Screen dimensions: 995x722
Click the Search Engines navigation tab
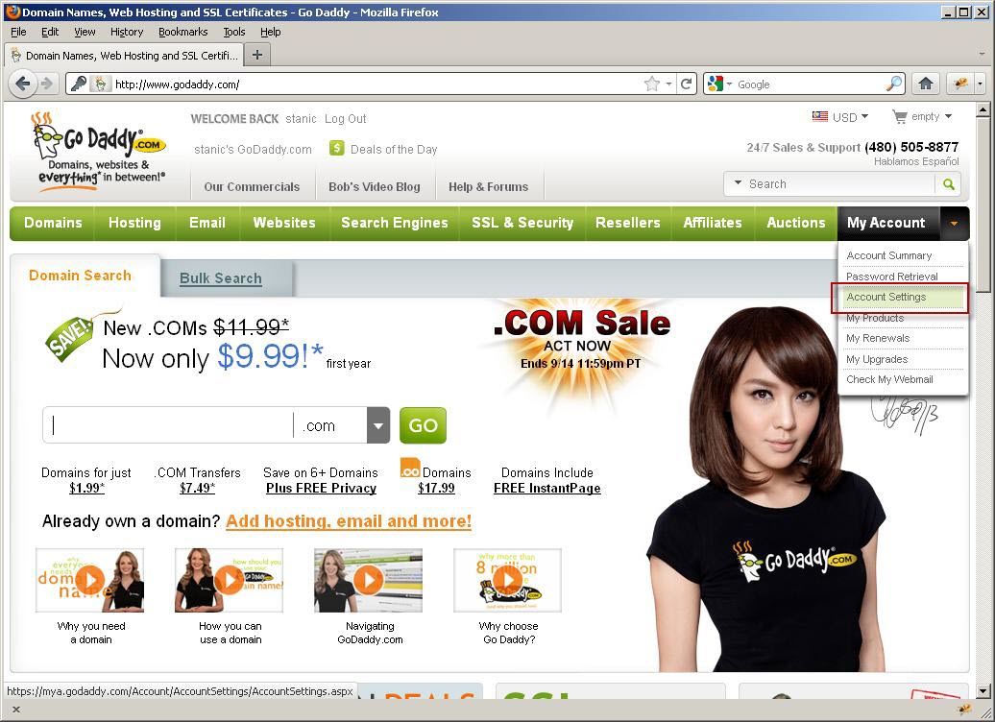pyautogui.click(x=394, y=223)
